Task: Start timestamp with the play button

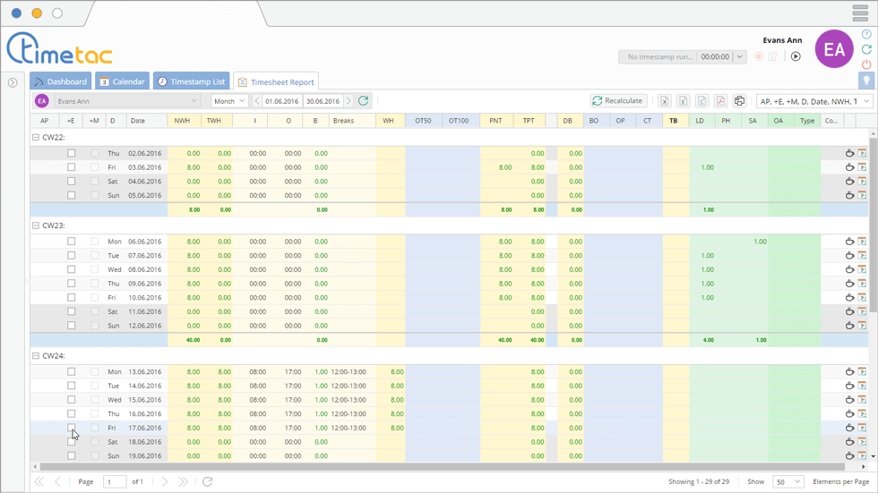Action: click(x=796, y=56)
